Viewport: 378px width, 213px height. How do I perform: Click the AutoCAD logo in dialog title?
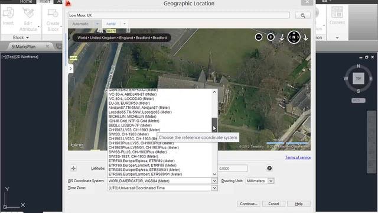coord(69,4)
